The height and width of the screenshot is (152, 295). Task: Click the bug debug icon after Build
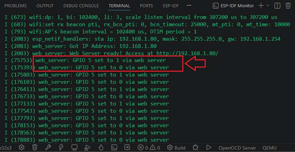[x=196, y=148]
